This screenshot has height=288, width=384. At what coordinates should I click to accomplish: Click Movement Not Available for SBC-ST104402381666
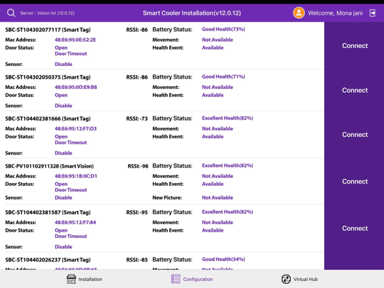[x=217, y=129]
